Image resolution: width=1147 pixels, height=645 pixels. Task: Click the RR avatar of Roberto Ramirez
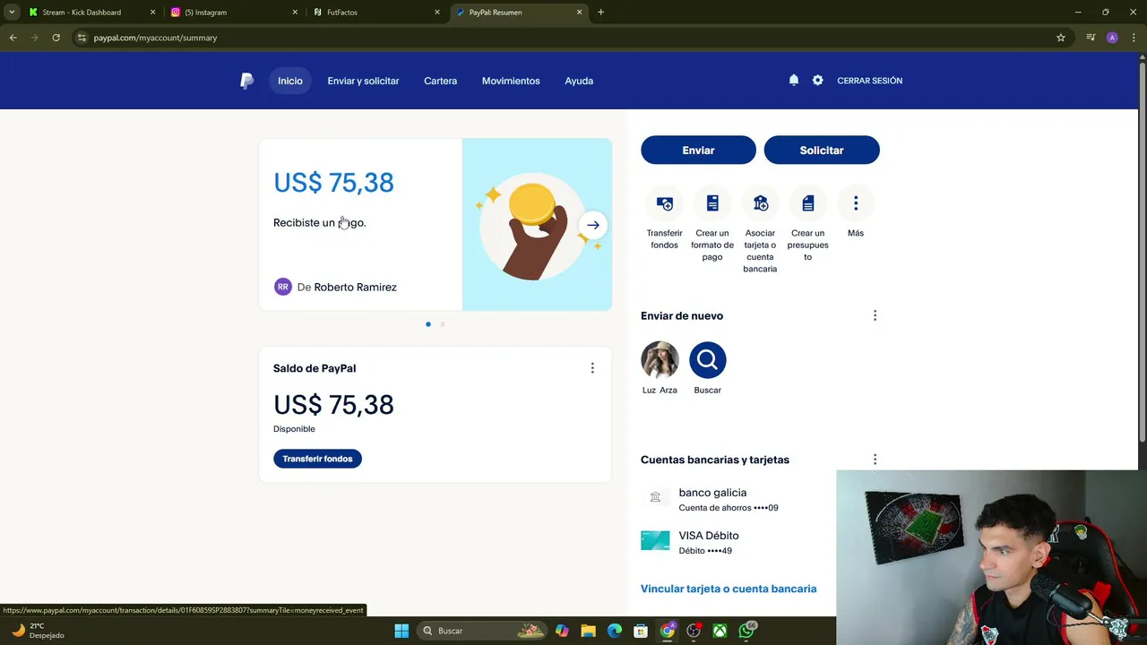click(x=283, y=287)
